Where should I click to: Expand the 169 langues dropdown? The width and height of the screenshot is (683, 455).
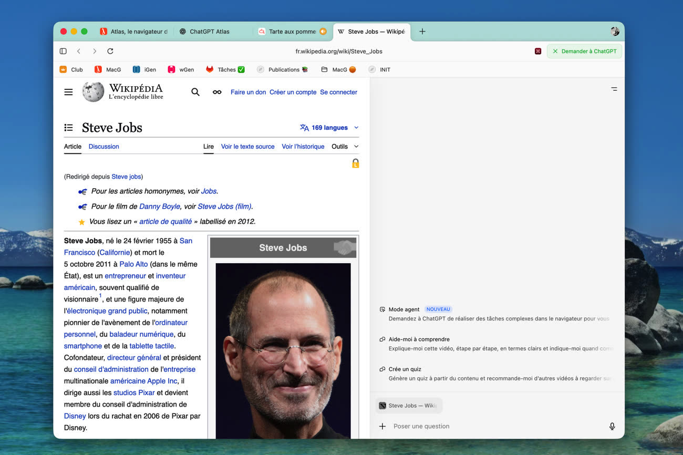(329, 128)
